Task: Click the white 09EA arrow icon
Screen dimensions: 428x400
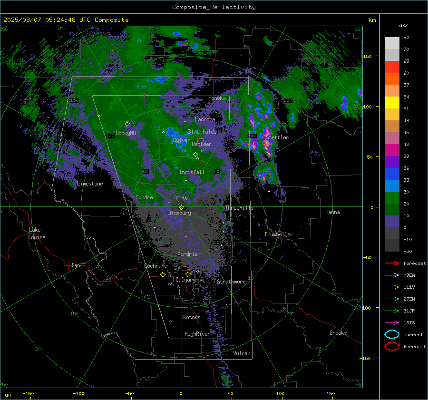Action: tap(392, 275)
